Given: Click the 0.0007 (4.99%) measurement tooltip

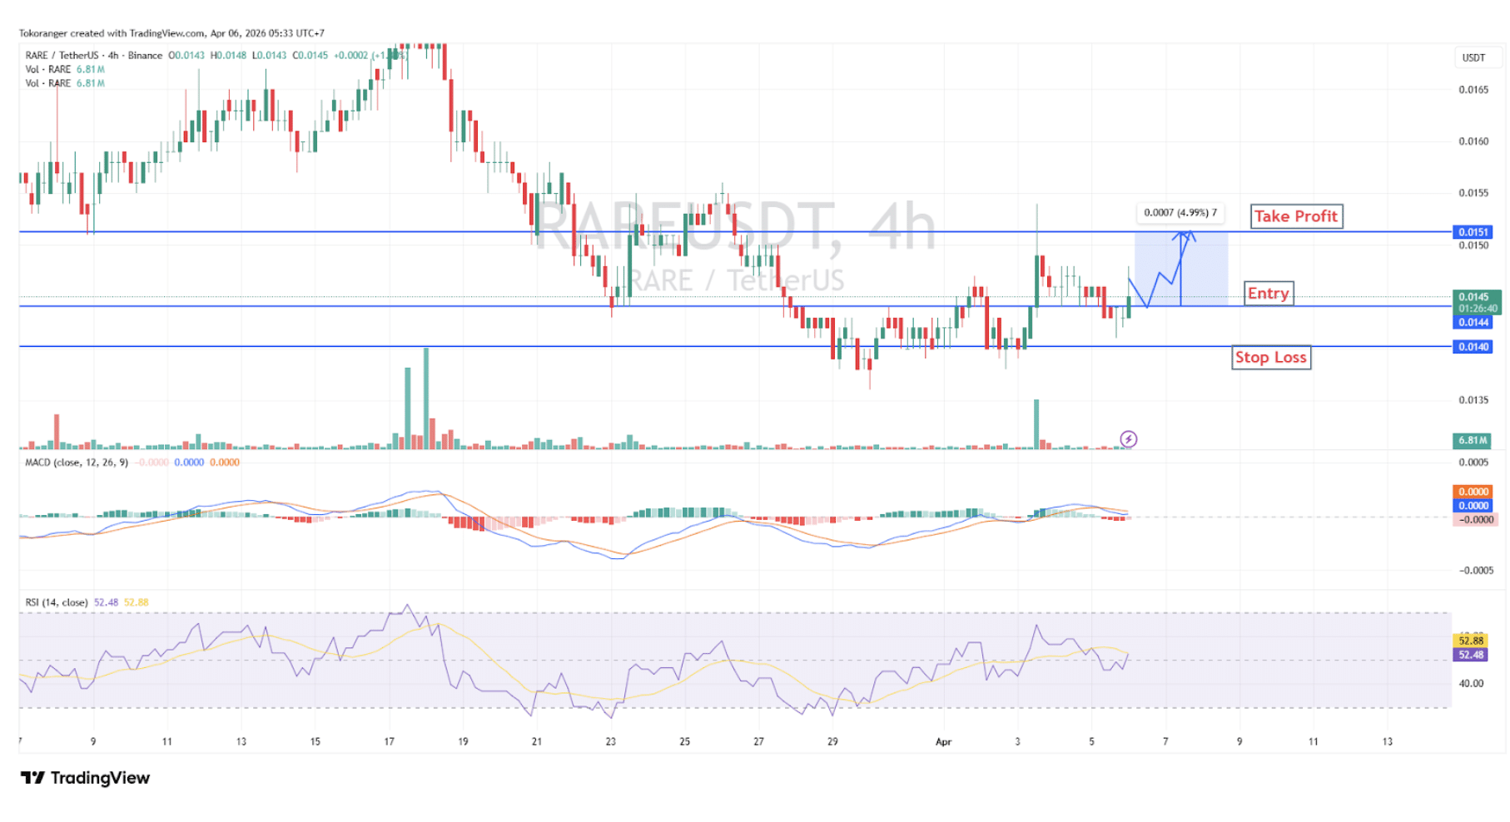Looking at the screenshot, I should click(1180, 213).
